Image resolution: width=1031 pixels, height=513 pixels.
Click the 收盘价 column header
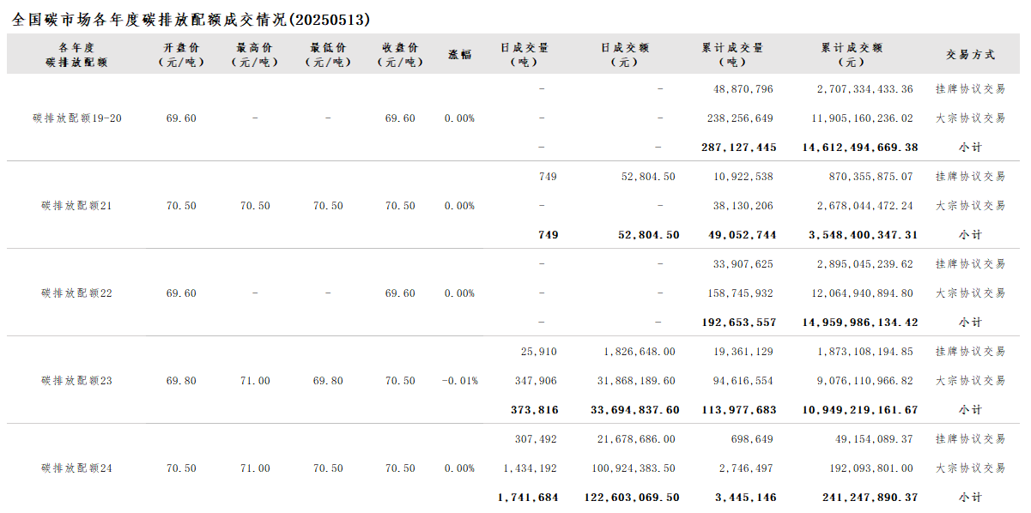pyautogui.click(x=401, y=54)
